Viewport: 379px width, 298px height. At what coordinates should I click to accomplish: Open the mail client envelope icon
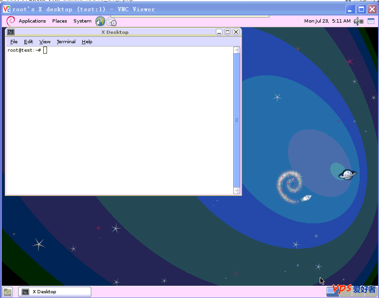tap(111, 21)
